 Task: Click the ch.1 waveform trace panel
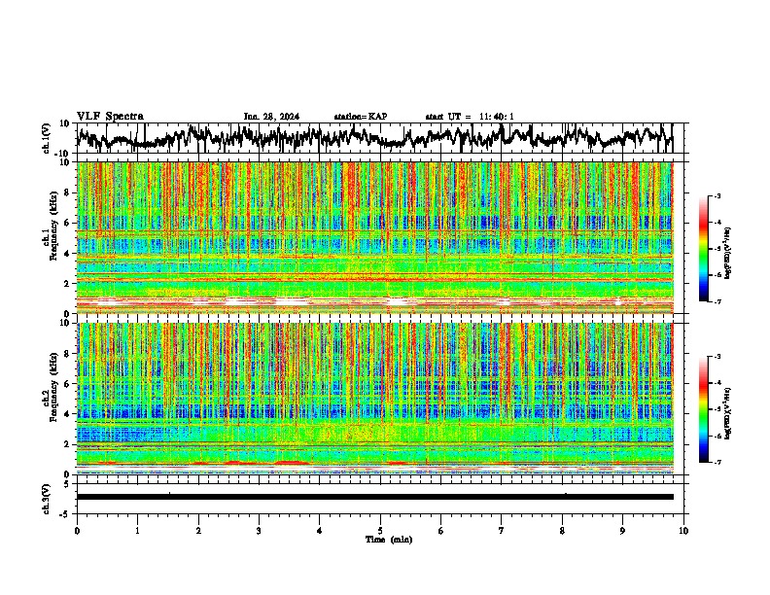click(x=382, y=138)
